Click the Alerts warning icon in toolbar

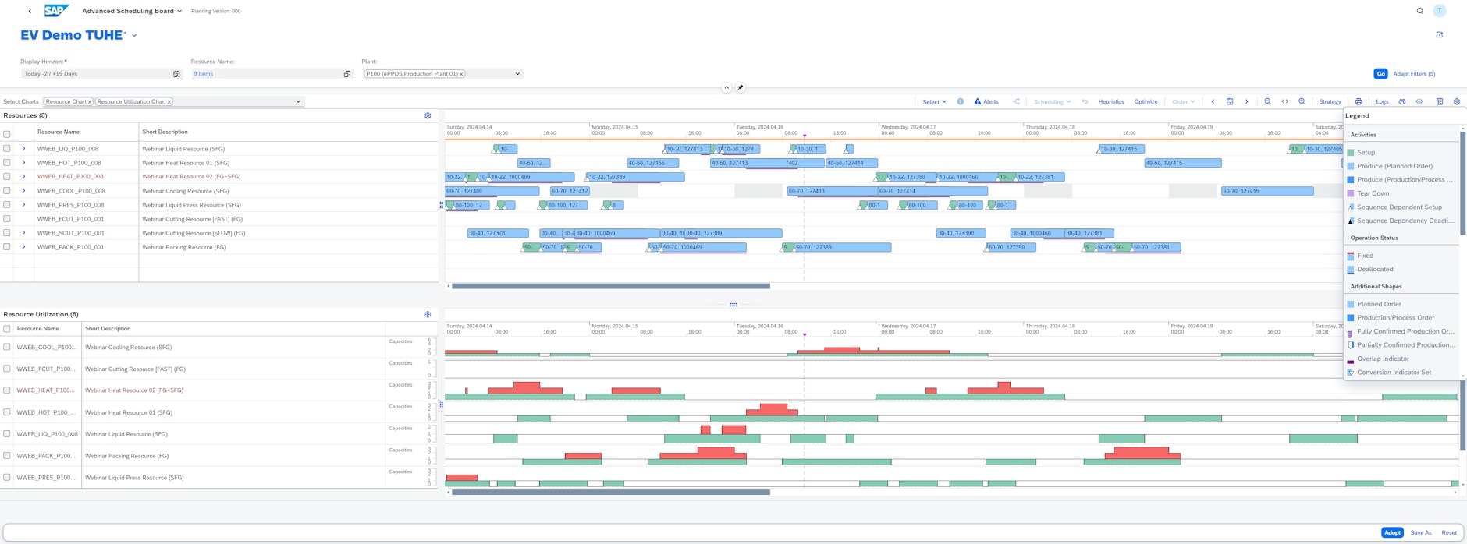pyautogui.click(x=977, y=101)
